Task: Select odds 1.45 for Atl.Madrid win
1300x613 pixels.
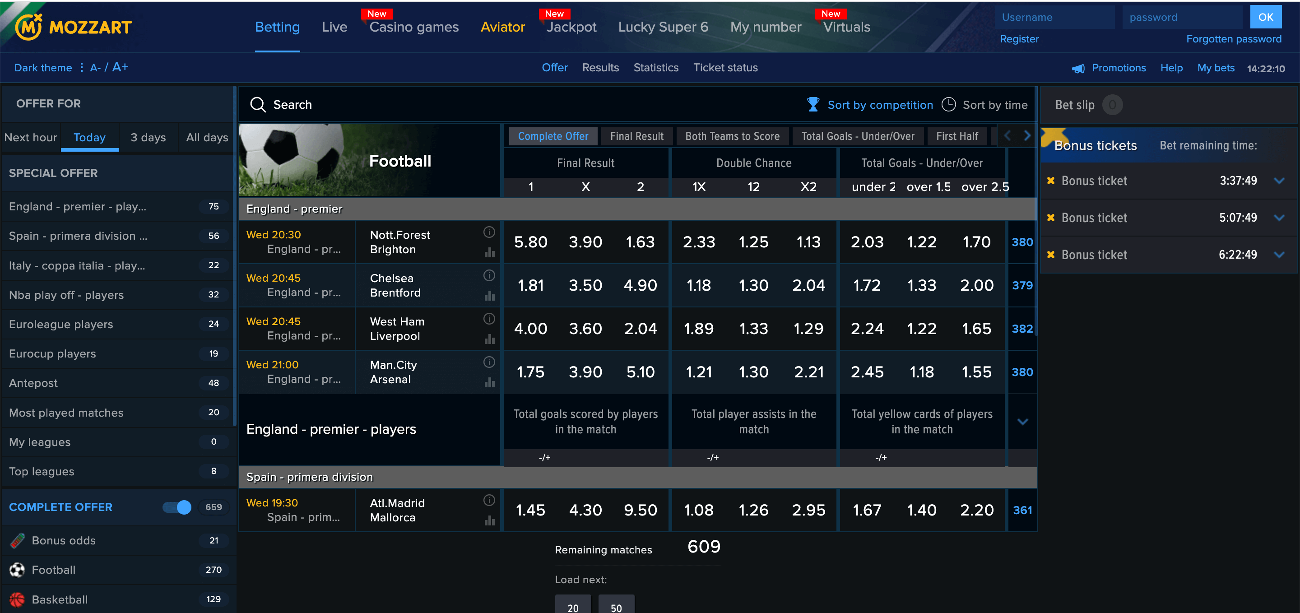Action: pos(530,510)
